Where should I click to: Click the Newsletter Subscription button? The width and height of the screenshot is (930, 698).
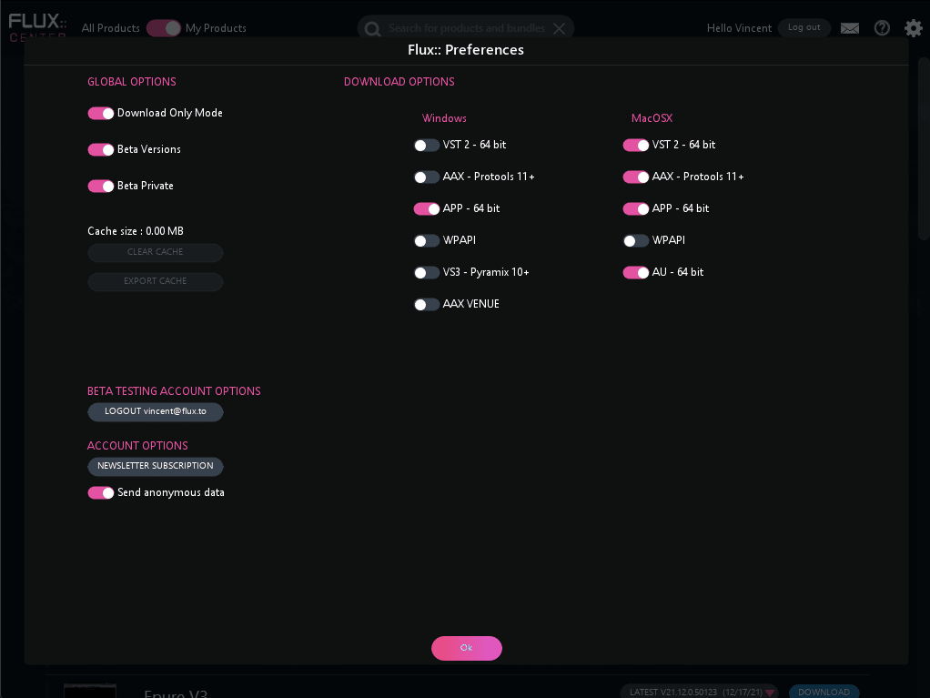click(x=156, y=467)
